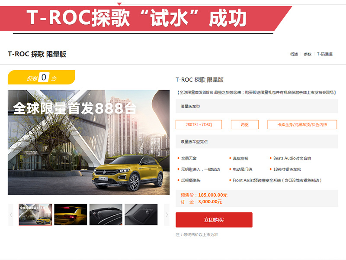The width and height of the screenshot is (346, 260).
Task: Click the 后视摄像头 feature text
Action: pyautogui.click(x=191, y=180)
